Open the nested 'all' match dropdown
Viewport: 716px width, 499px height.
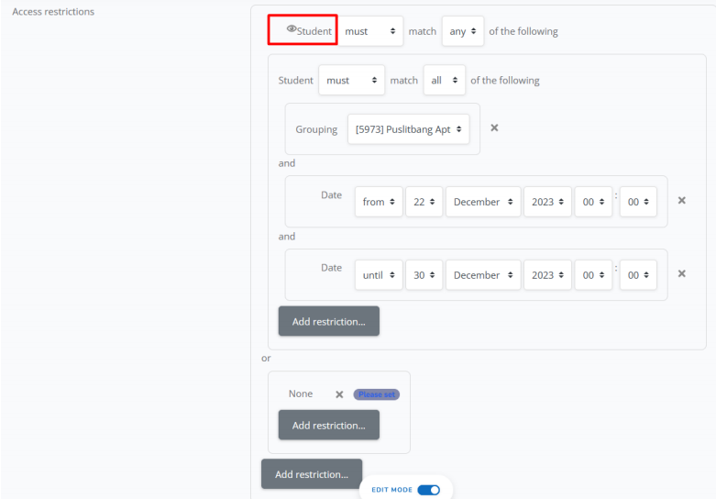(x=444, y=81)
